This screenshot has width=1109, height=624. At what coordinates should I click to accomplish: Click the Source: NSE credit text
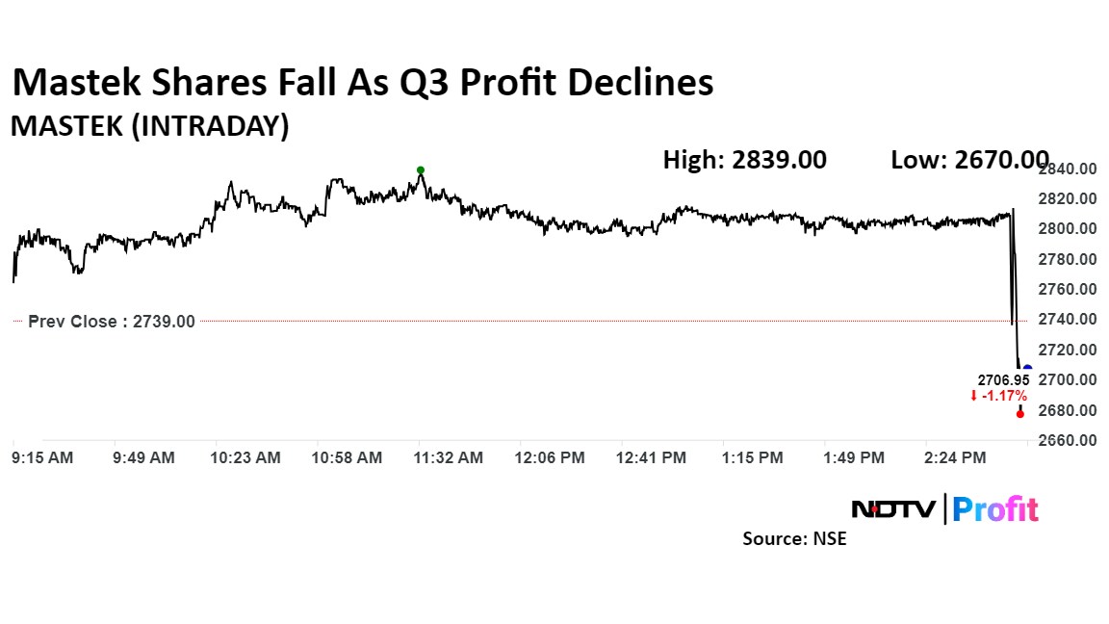tap(794, 539)
